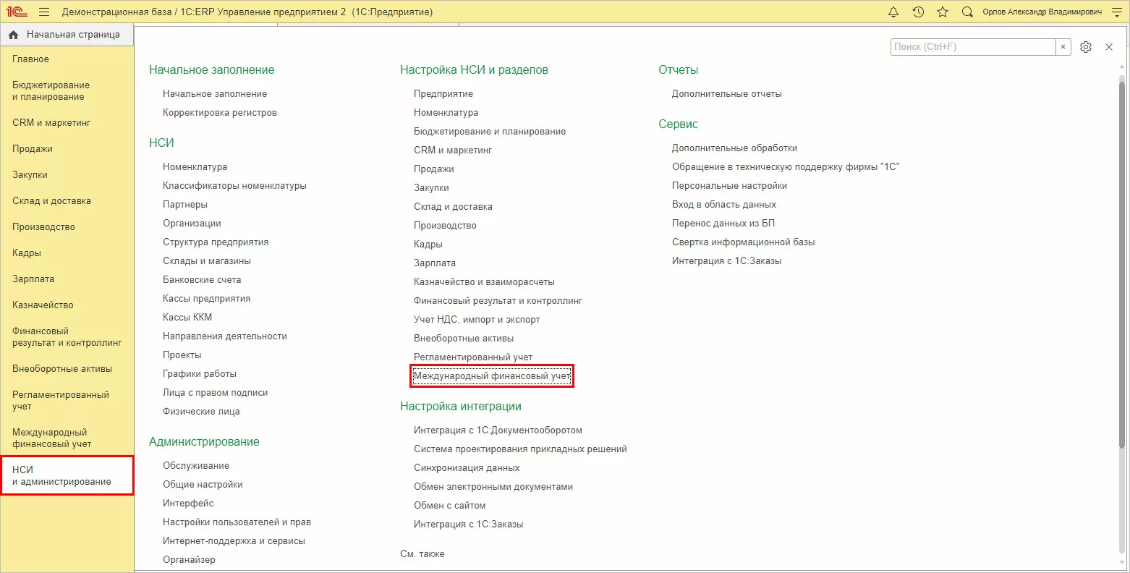Open Интернет-поддержка и сервисы
This screenshot has width=1130, height=573.
(234, 541)
